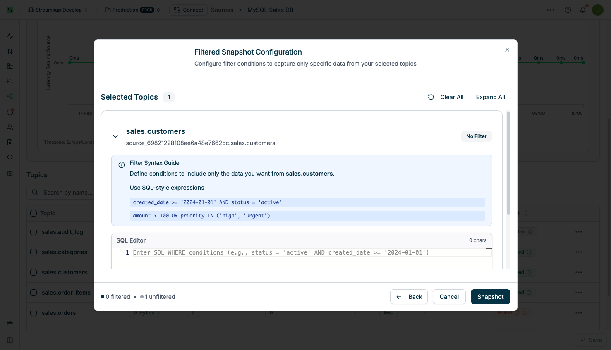The height and width of the screenshot is (350, 611).
Task: Open the notifications bell
Action: (583, 10)
